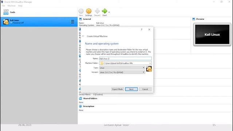Close the Create Virtual Machine dialog
The height and width of the screenshot is (131, 233).
tap(149, 29)
